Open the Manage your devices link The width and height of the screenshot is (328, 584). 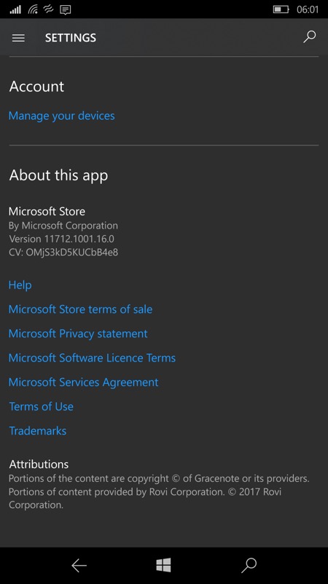click(62, 116)
